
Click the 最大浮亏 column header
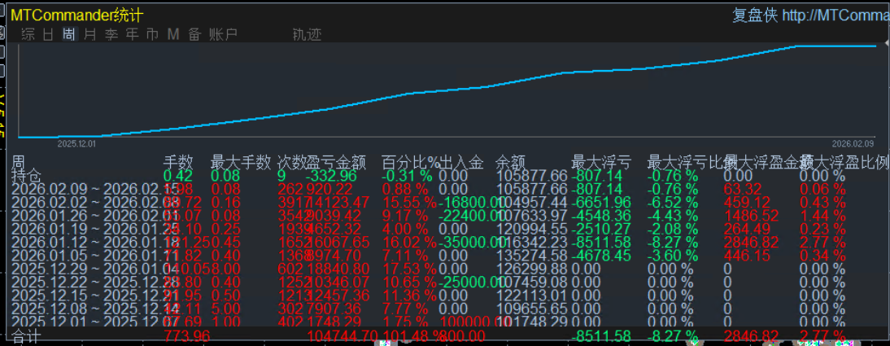[601, 163]
